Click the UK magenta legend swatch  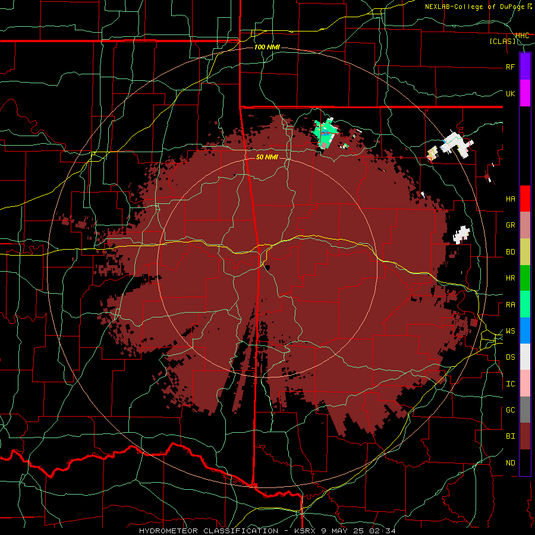point(525,93)
